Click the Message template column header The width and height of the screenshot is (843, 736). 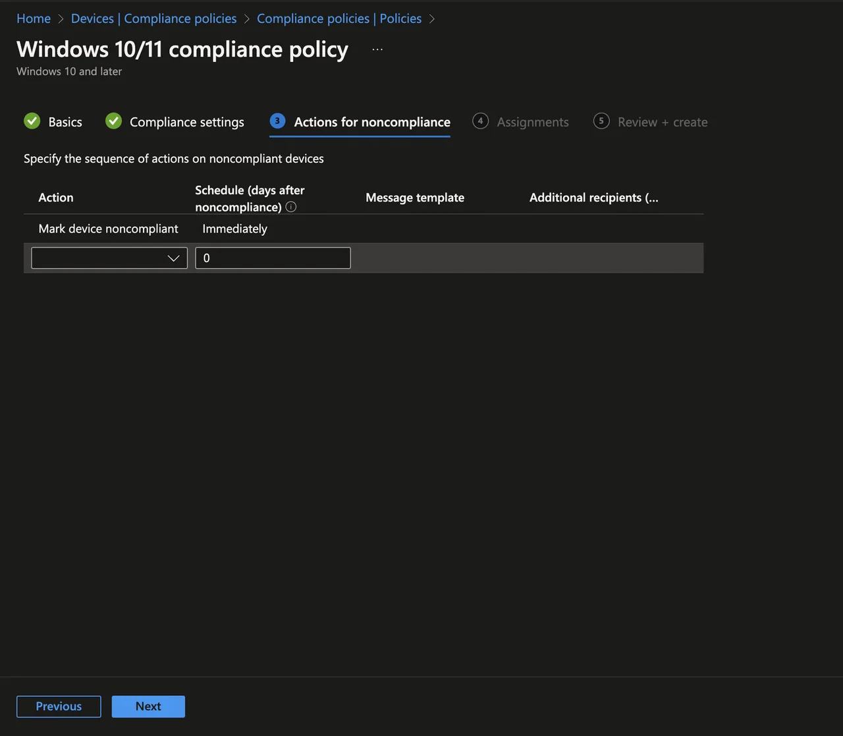415,198
